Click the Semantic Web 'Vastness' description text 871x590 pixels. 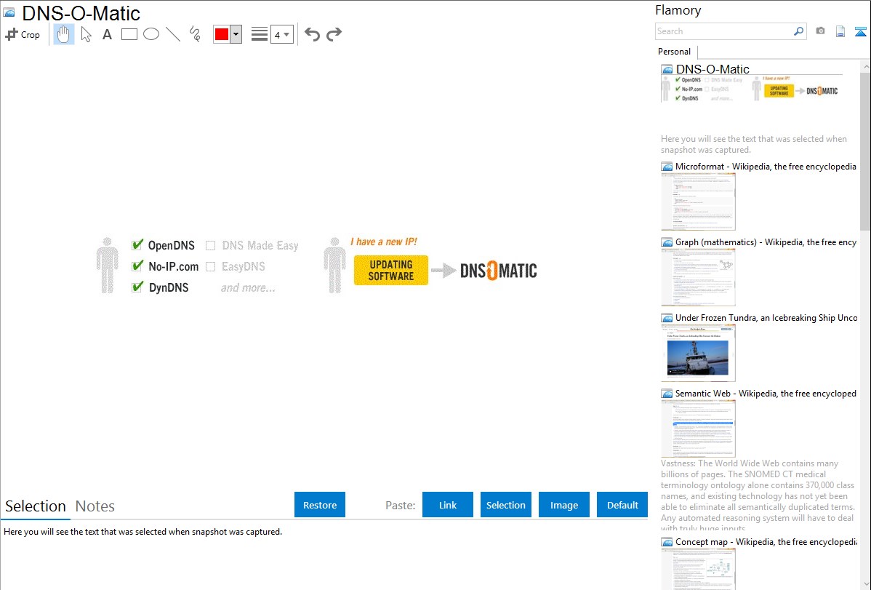pyautogui.click(x=758, y=496)
